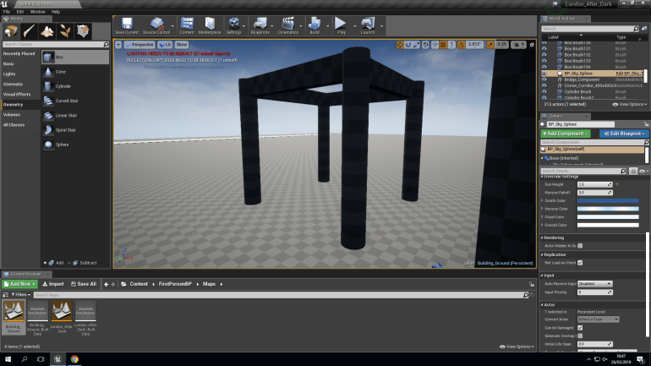Click the Save Current toolbar icon
Screen dimensions: 651x366
(127, 25)
